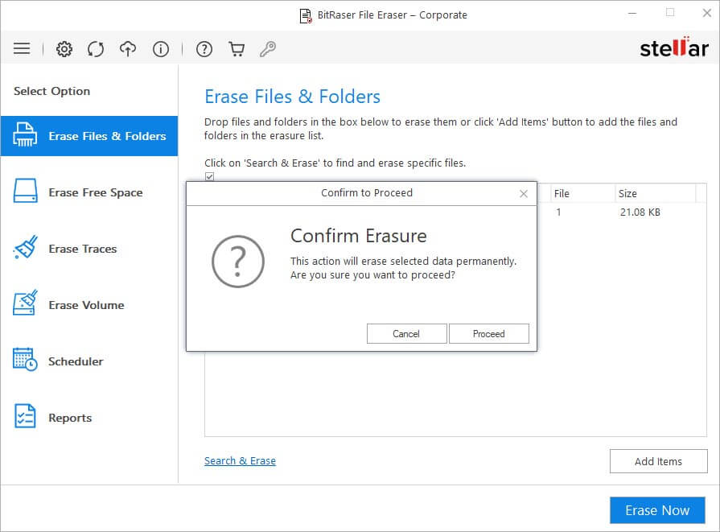Click the file count cell showing 1

pos(558,212)
